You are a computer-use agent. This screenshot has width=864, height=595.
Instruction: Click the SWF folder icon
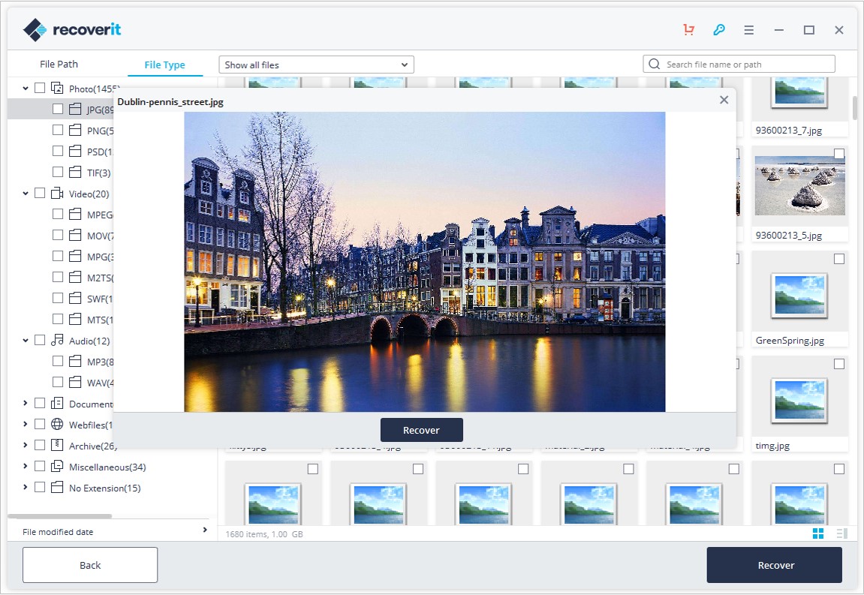pyautogui.click(x=76, y=298)
